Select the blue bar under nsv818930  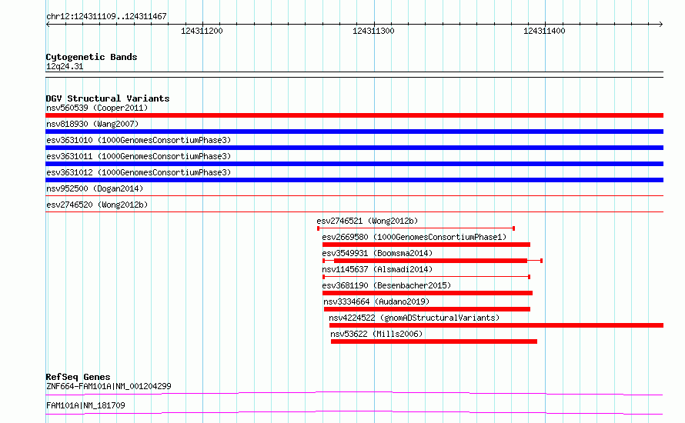coord(354,132)
